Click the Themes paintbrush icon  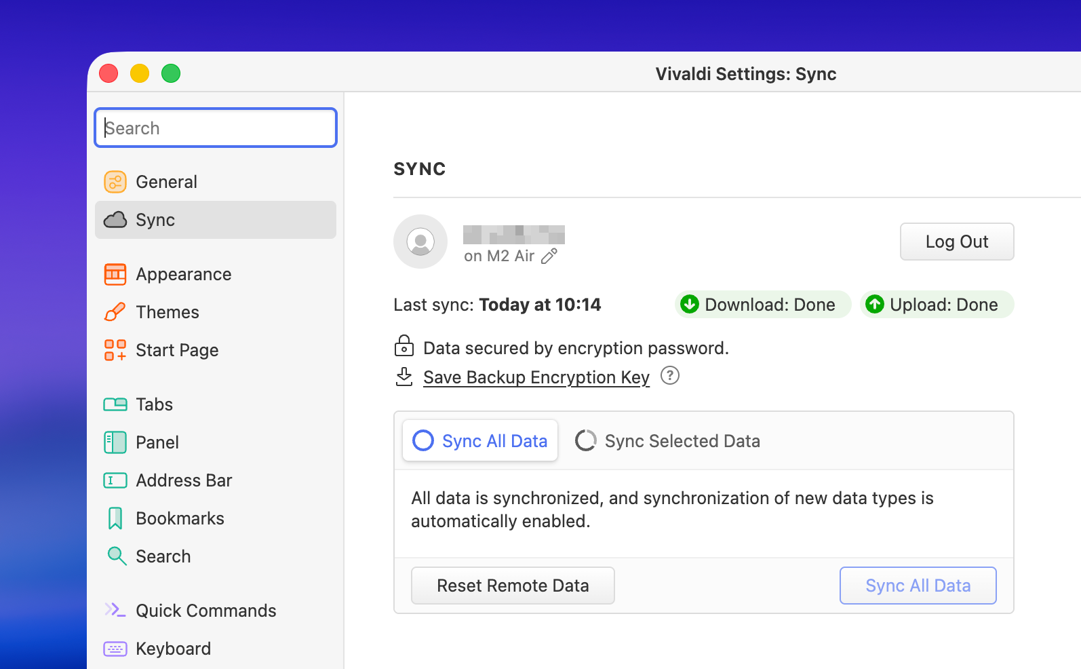click(x=115, y=312)
